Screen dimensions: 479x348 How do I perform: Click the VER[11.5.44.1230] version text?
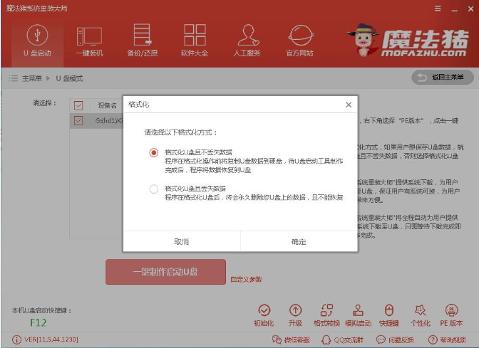[x=51, y=339]
